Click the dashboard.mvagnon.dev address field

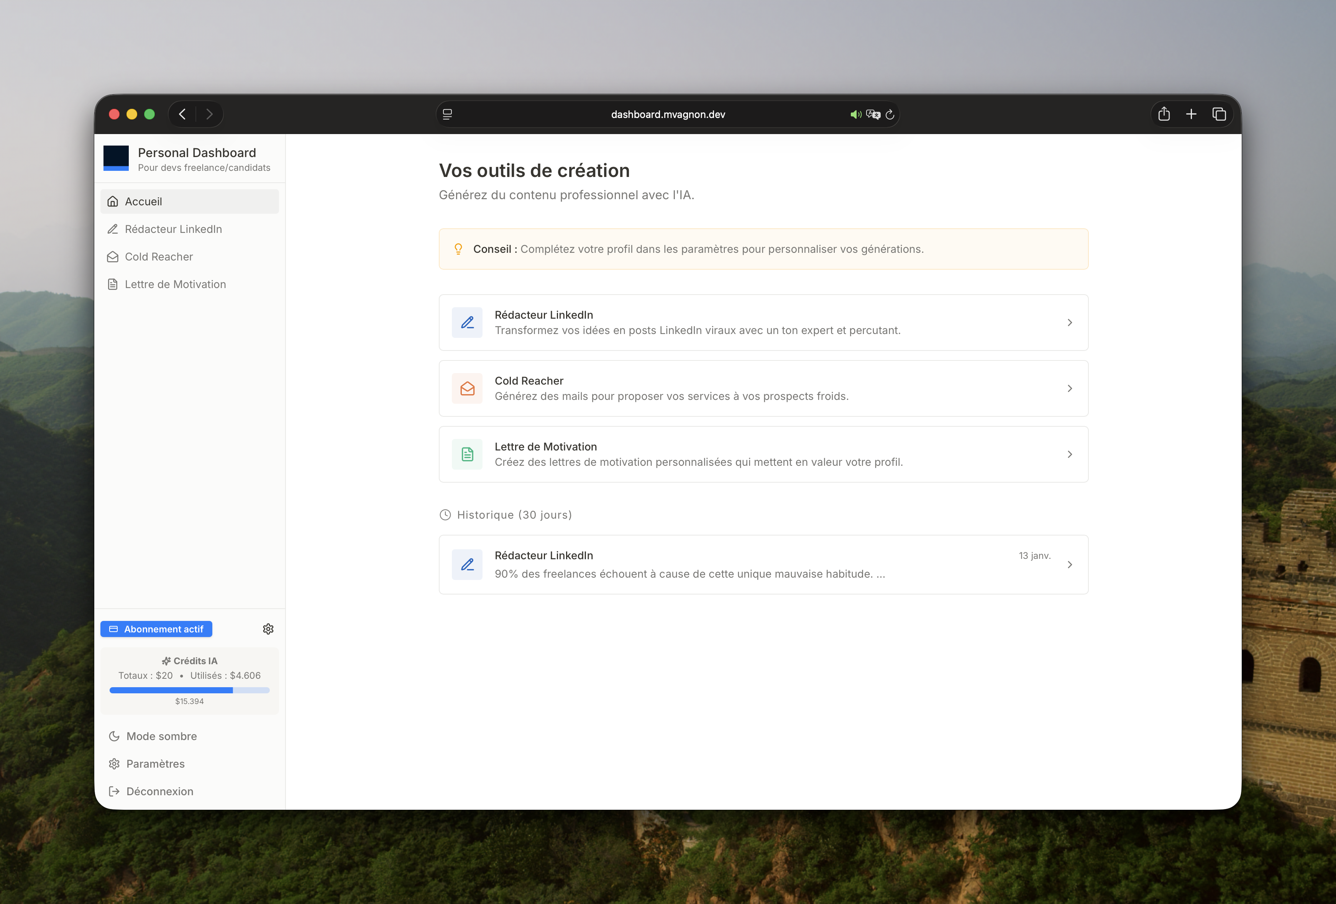(x=668, y=115)
